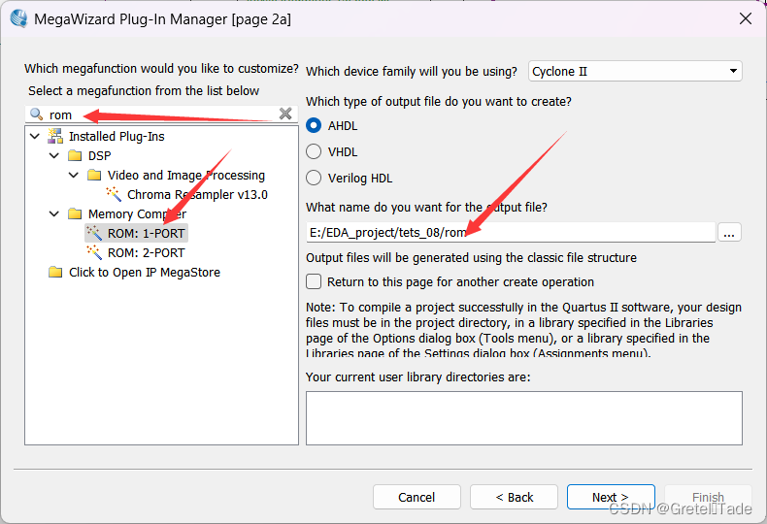The width and height of the screenshot is (767, 524).
Task: Select ROM: 2-PORT megafunction
Action: 147,252
